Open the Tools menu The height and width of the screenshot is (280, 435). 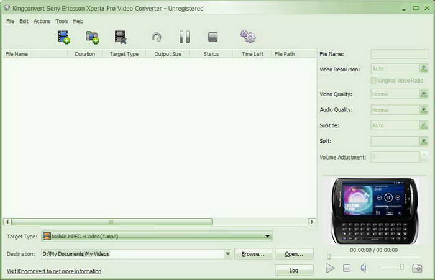pyautogui.click(x=62, y=21)
